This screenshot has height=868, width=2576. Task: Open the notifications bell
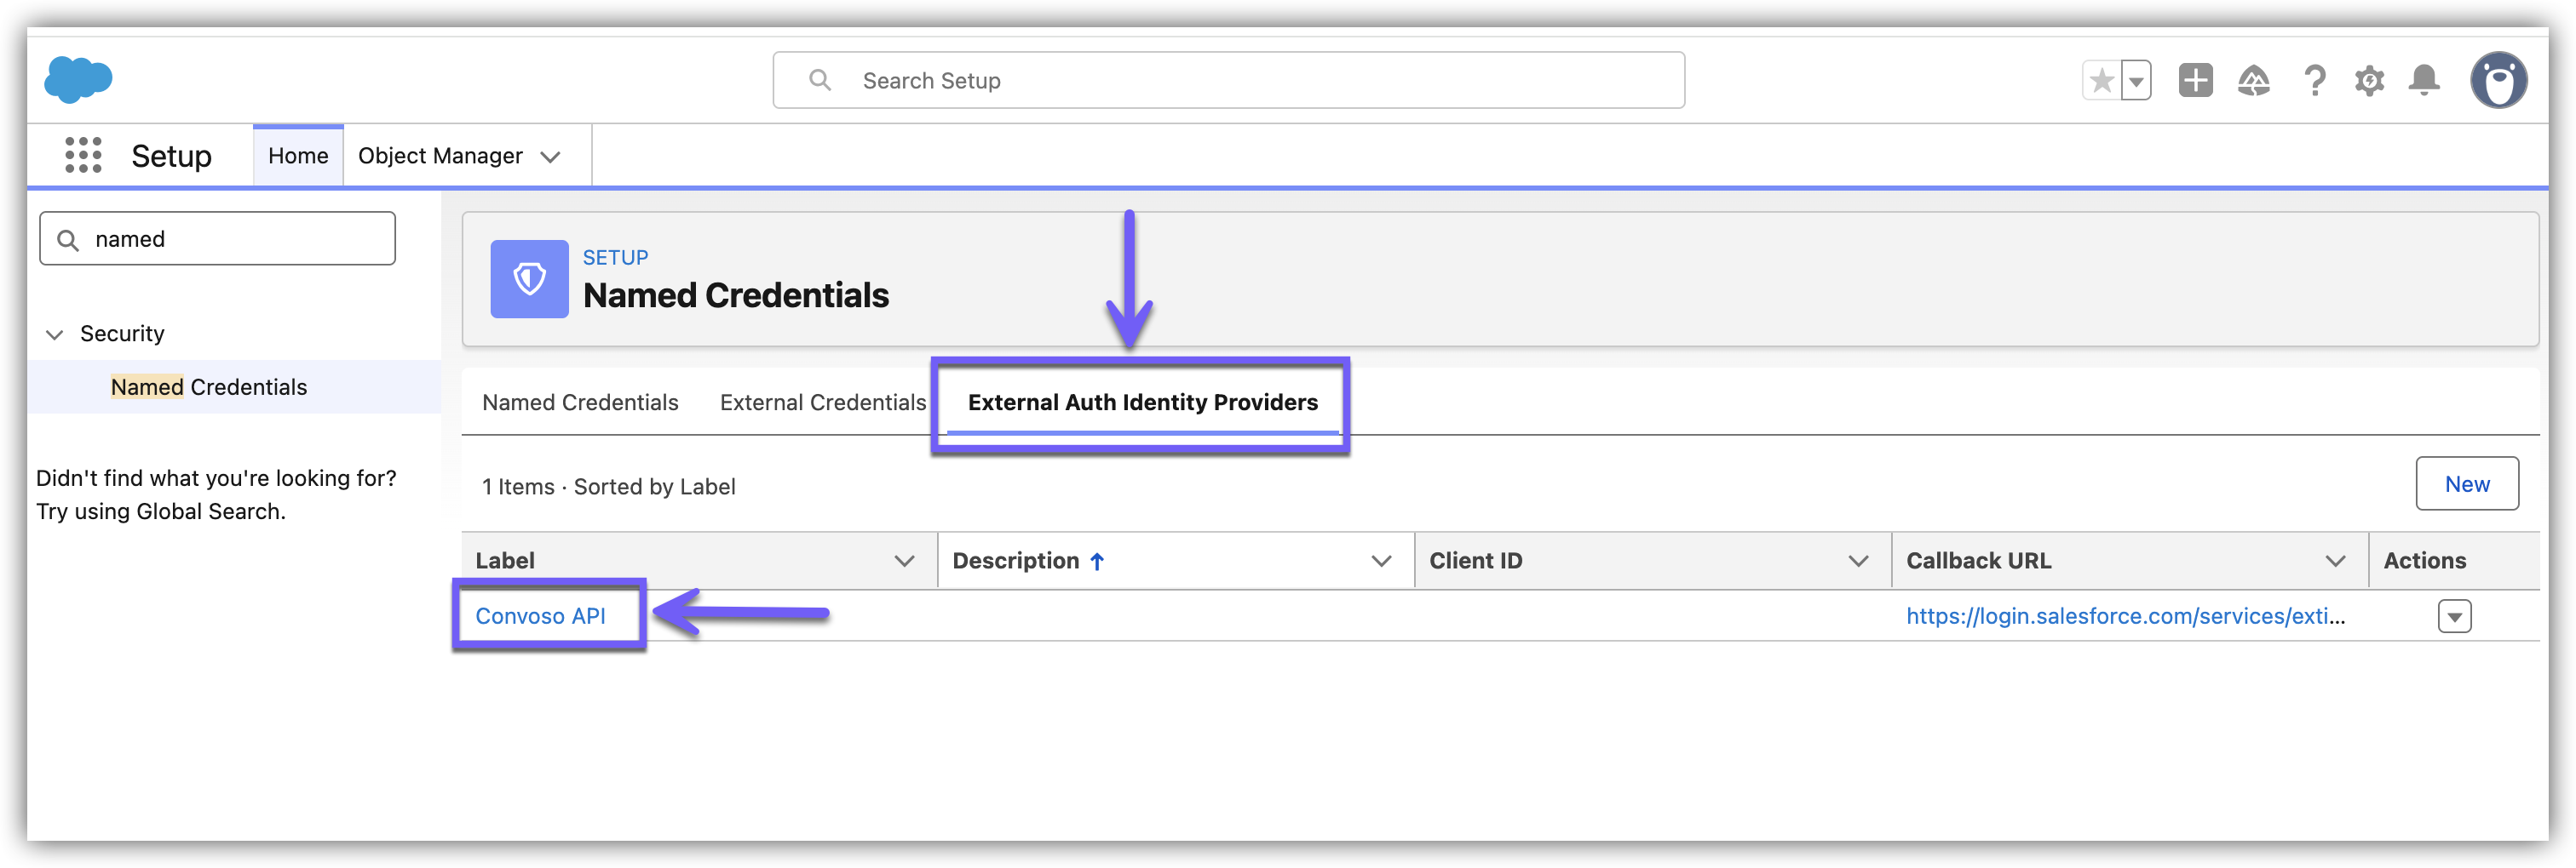(x=2424, y=80)
